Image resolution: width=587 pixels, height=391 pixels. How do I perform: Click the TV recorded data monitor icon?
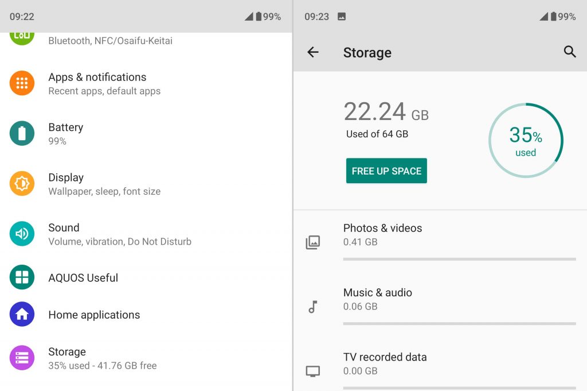coord(312,371)
